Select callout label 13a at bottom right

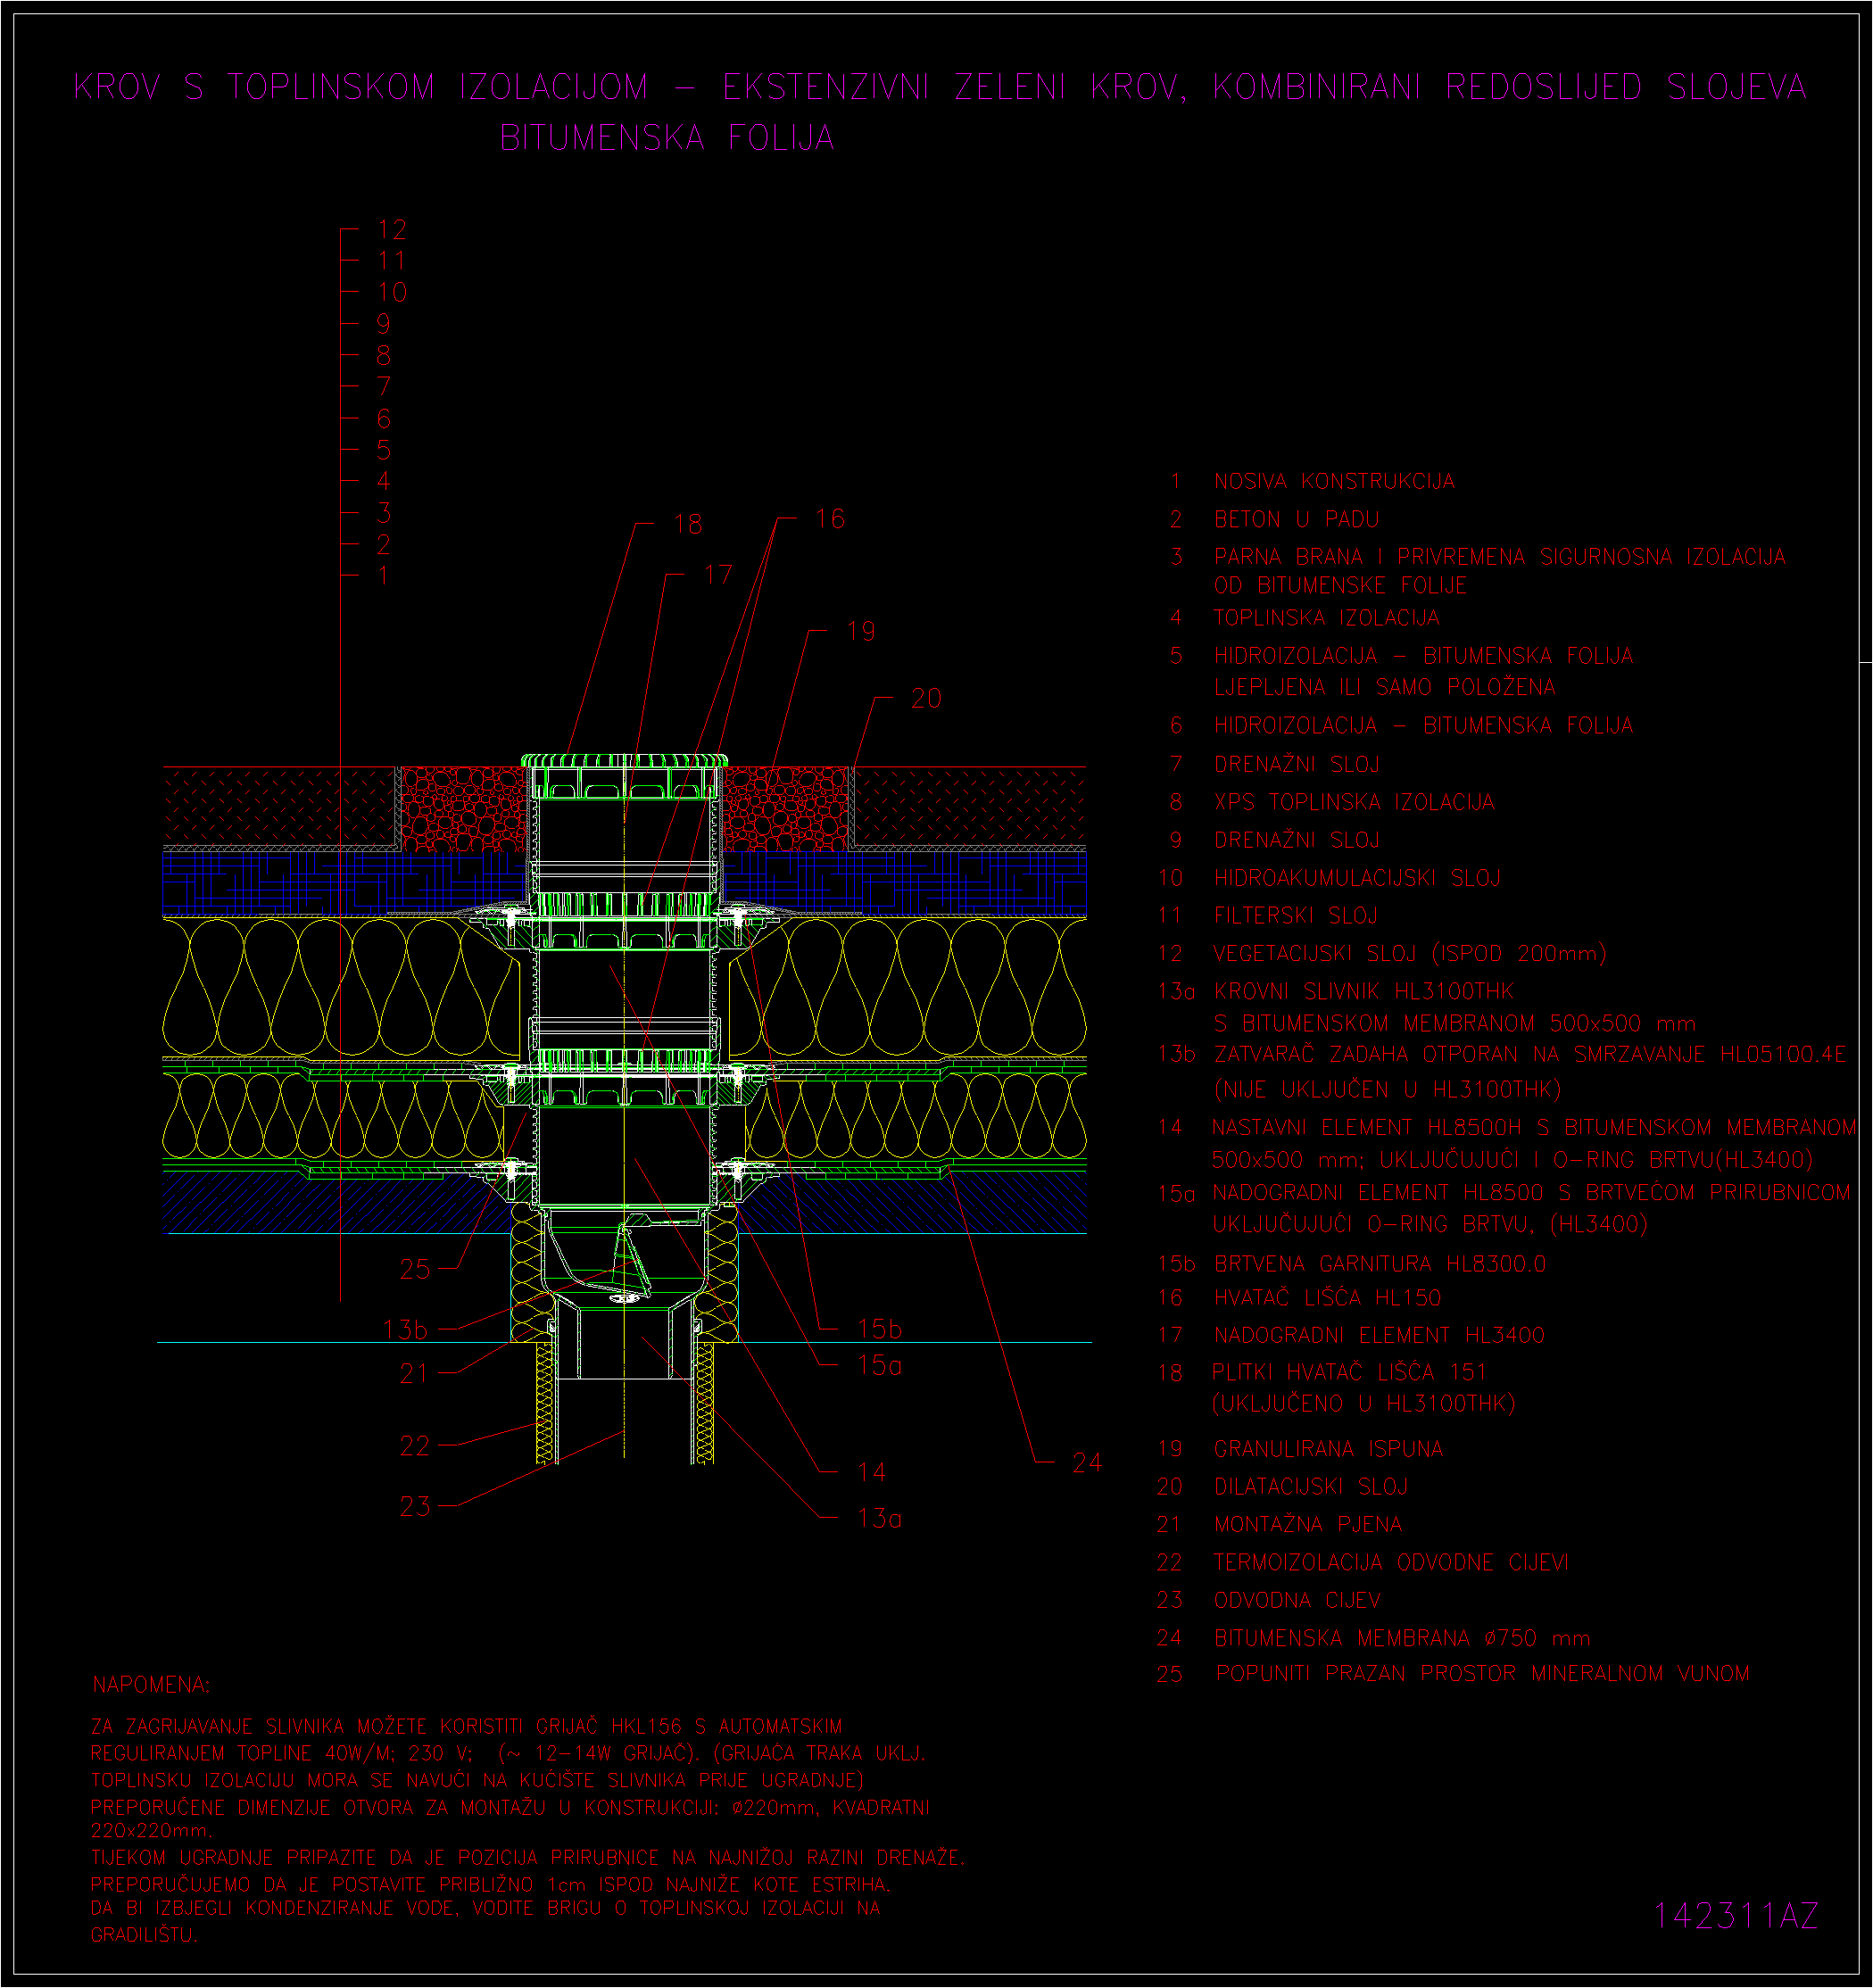coord(880,1519)
